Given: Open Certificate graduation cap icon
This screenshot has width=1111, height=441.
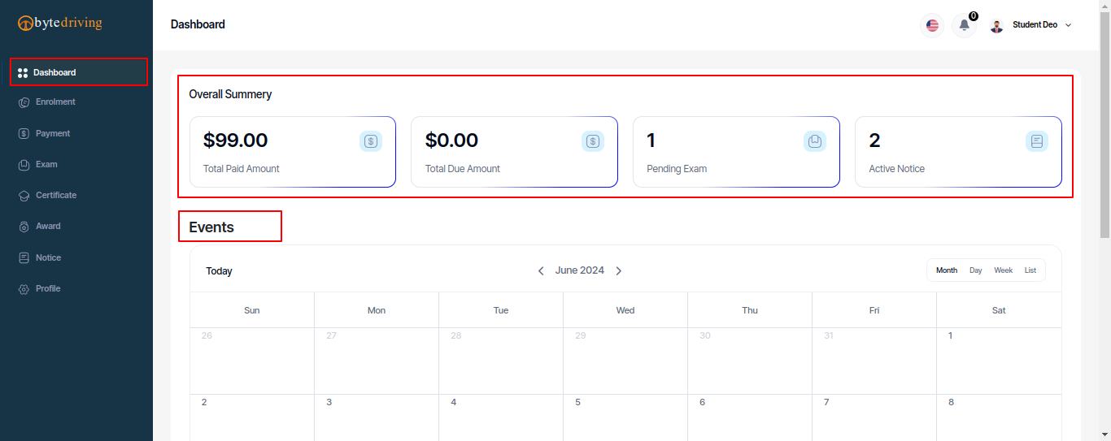Looking at the screenshot, I should pos(24,196).
